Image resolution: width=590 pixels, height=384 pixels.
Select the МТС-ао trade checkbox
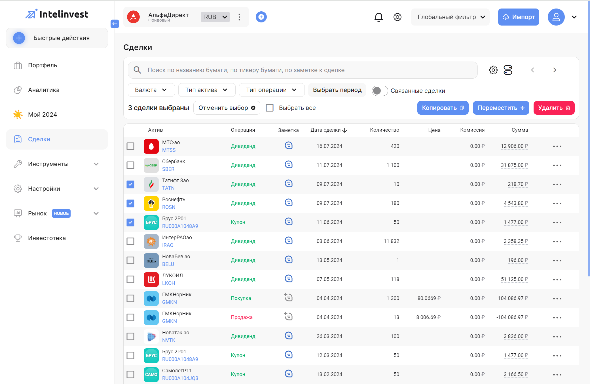(130, 146)
